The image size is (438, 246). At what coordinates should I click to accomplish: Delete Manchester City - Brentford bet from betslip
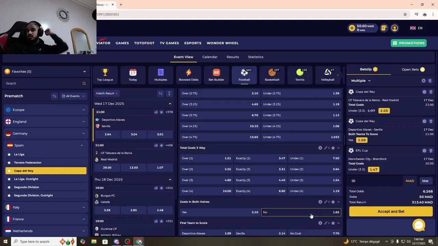[x=431, y=151]
